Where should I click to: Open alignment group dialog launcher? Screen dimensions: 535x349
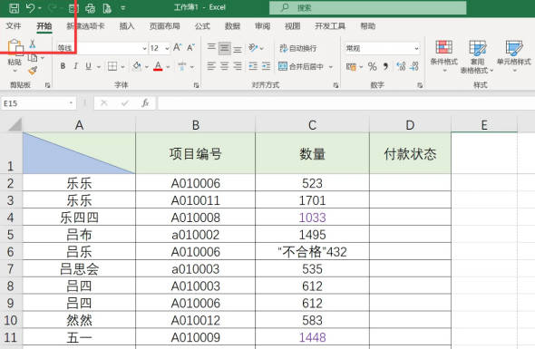pos(336,85)
